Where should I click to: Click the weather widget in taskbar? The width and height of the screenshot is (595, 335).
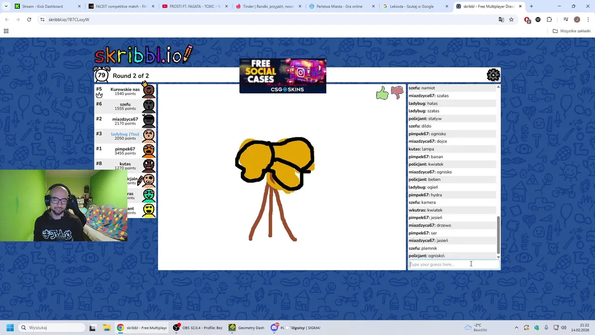tap(476, 328)
